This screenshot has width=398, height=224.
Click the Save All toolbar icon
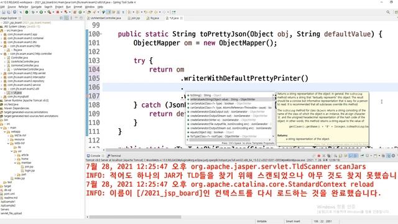coord(9,12)
